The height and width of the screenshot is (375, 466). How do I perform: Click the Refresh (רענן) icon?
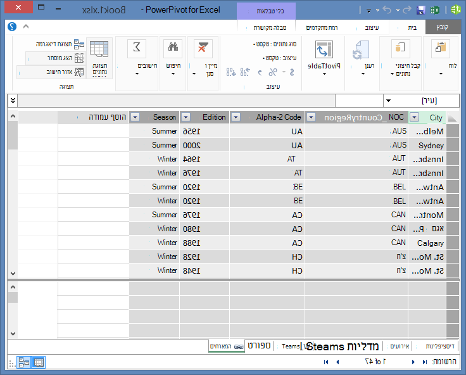tap(361, 49)
